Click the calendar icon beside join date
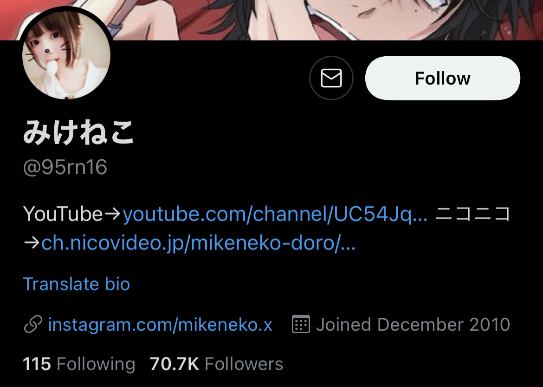 [301, 324]
